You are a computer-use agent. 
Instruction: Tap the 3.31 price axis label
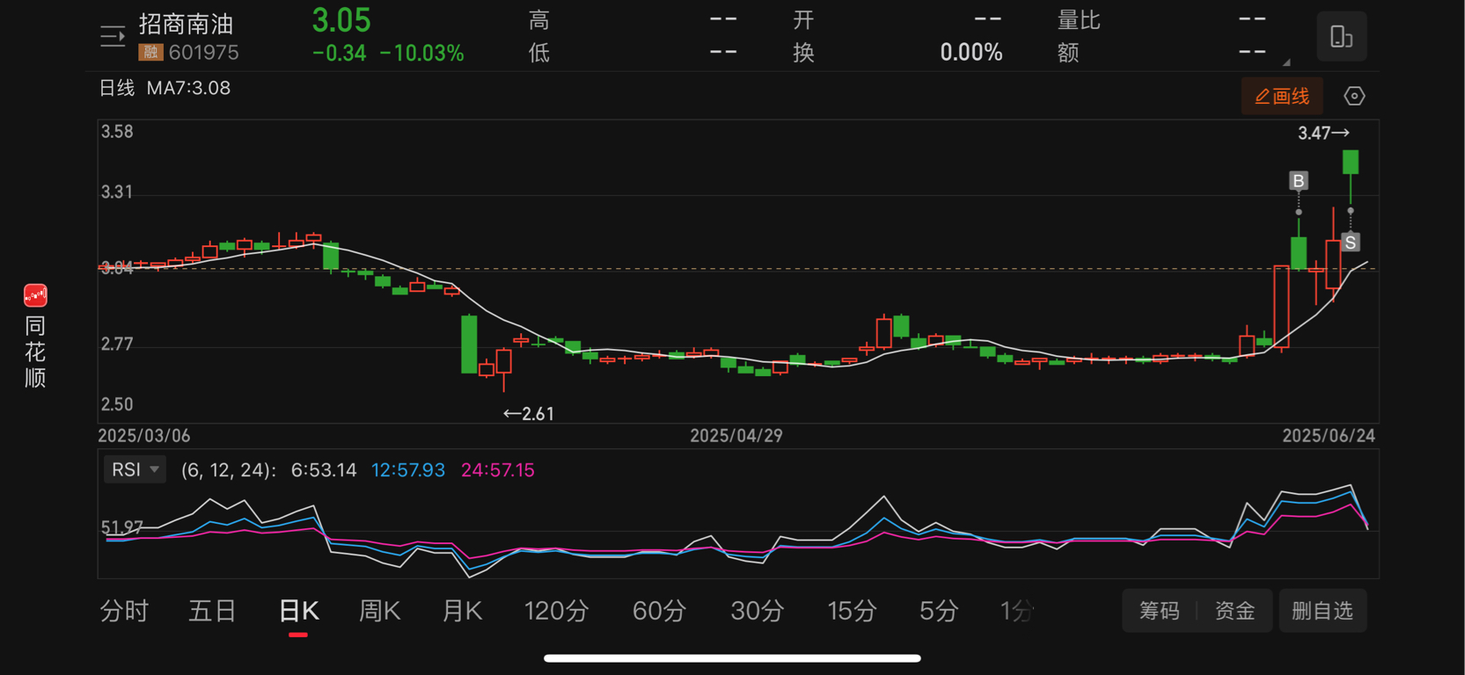(117, 192)
